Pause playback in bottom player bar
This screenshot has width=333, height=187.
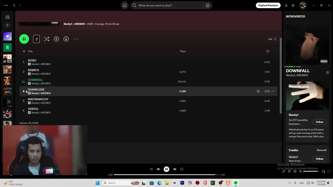(x=166, y=169)
